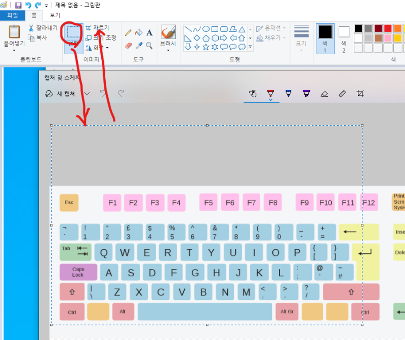Open the Brushes (브러시) dropdown
Screen dimensions: 405x340
[x=168, y=37]
